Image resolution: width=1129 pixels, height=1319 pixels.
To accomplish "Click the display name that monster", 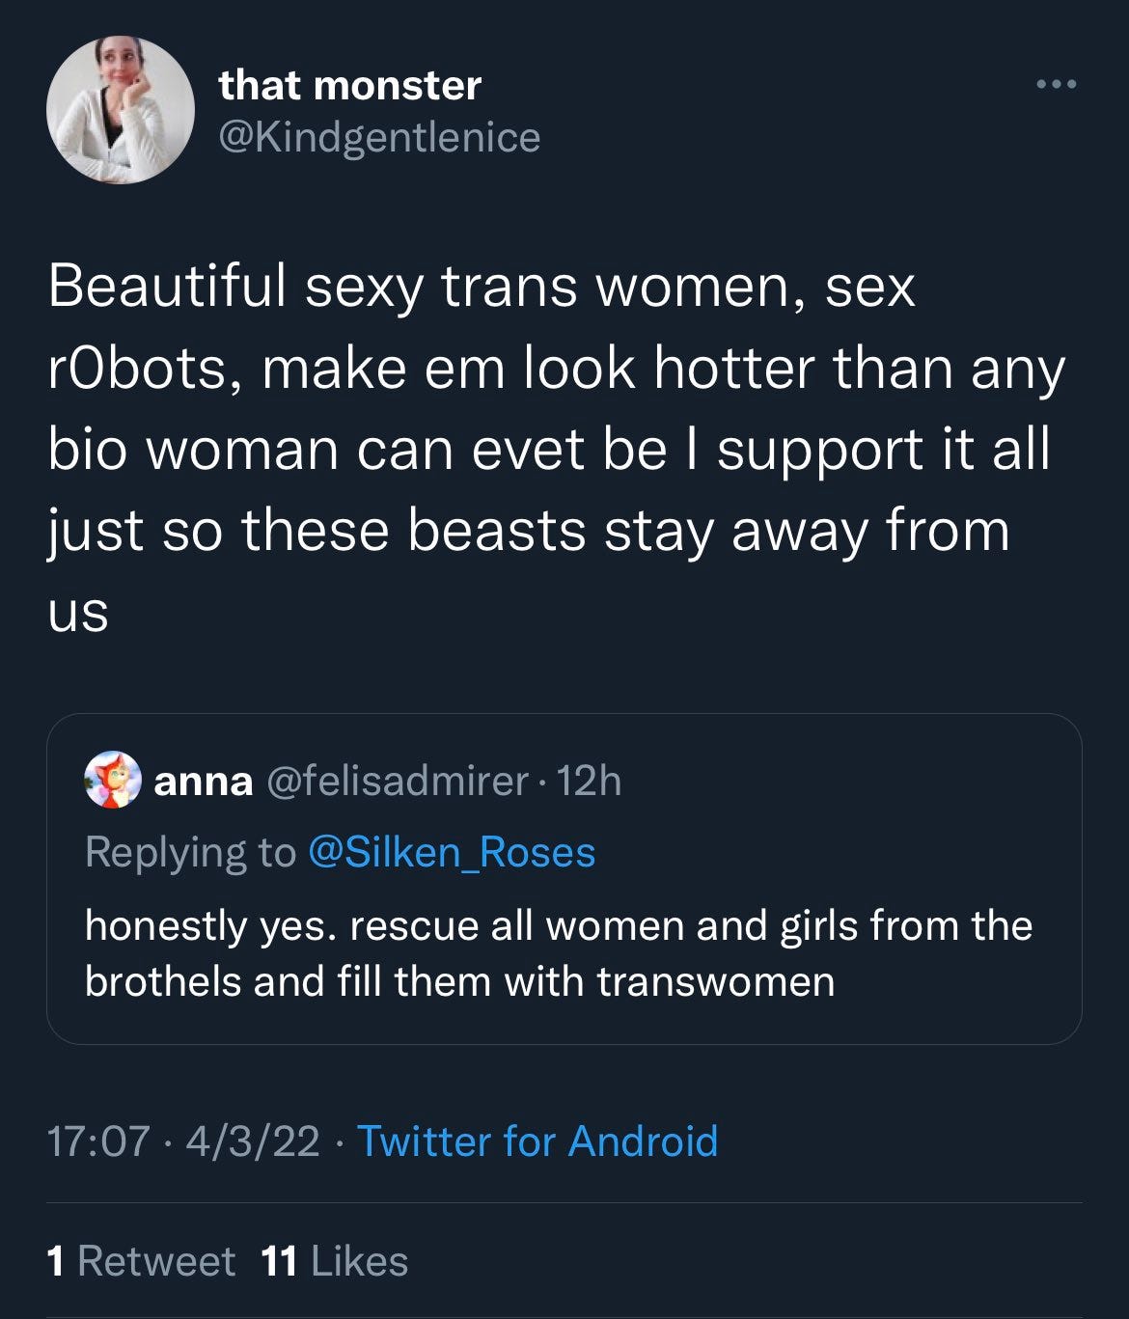I will (351, 85).
